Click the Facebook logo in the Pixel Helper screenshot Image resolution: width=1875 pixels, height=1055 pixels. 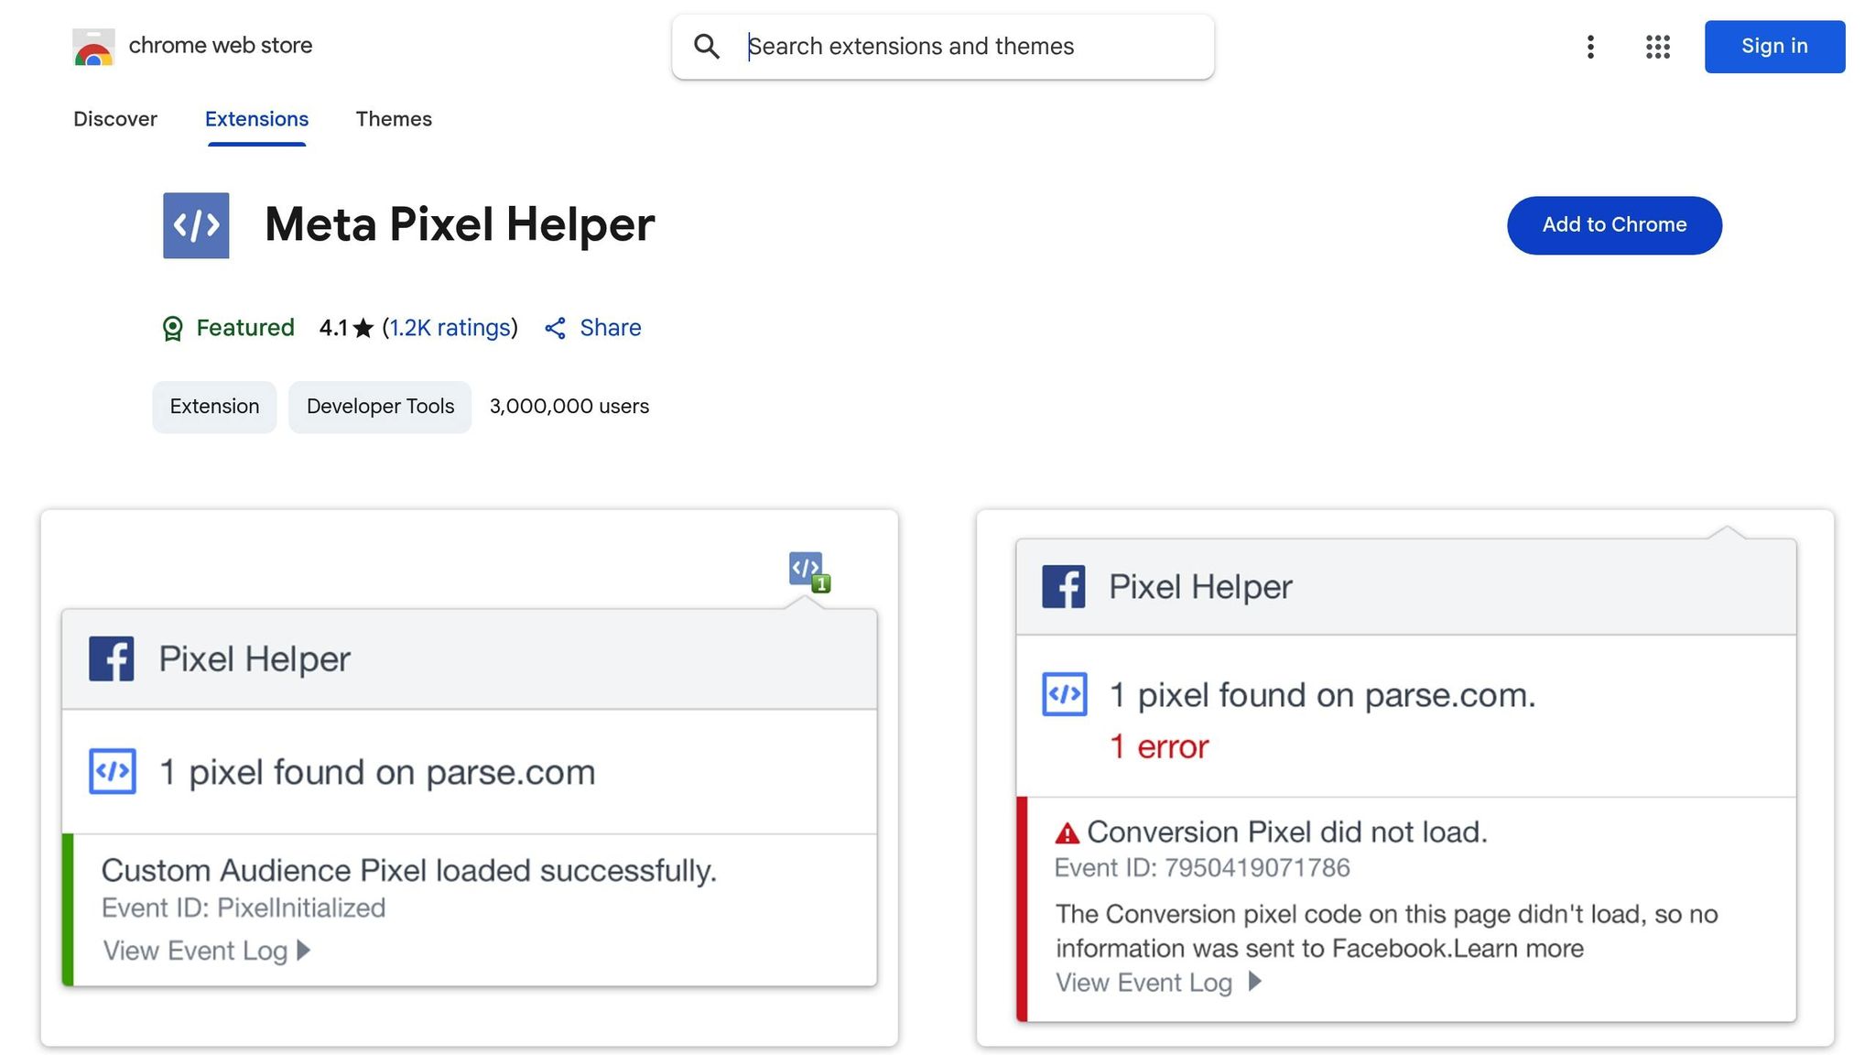coord(110,658)
